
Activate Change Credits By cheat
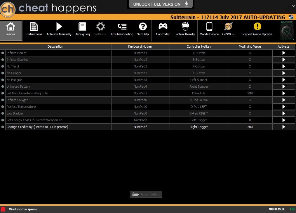[283, 127]
